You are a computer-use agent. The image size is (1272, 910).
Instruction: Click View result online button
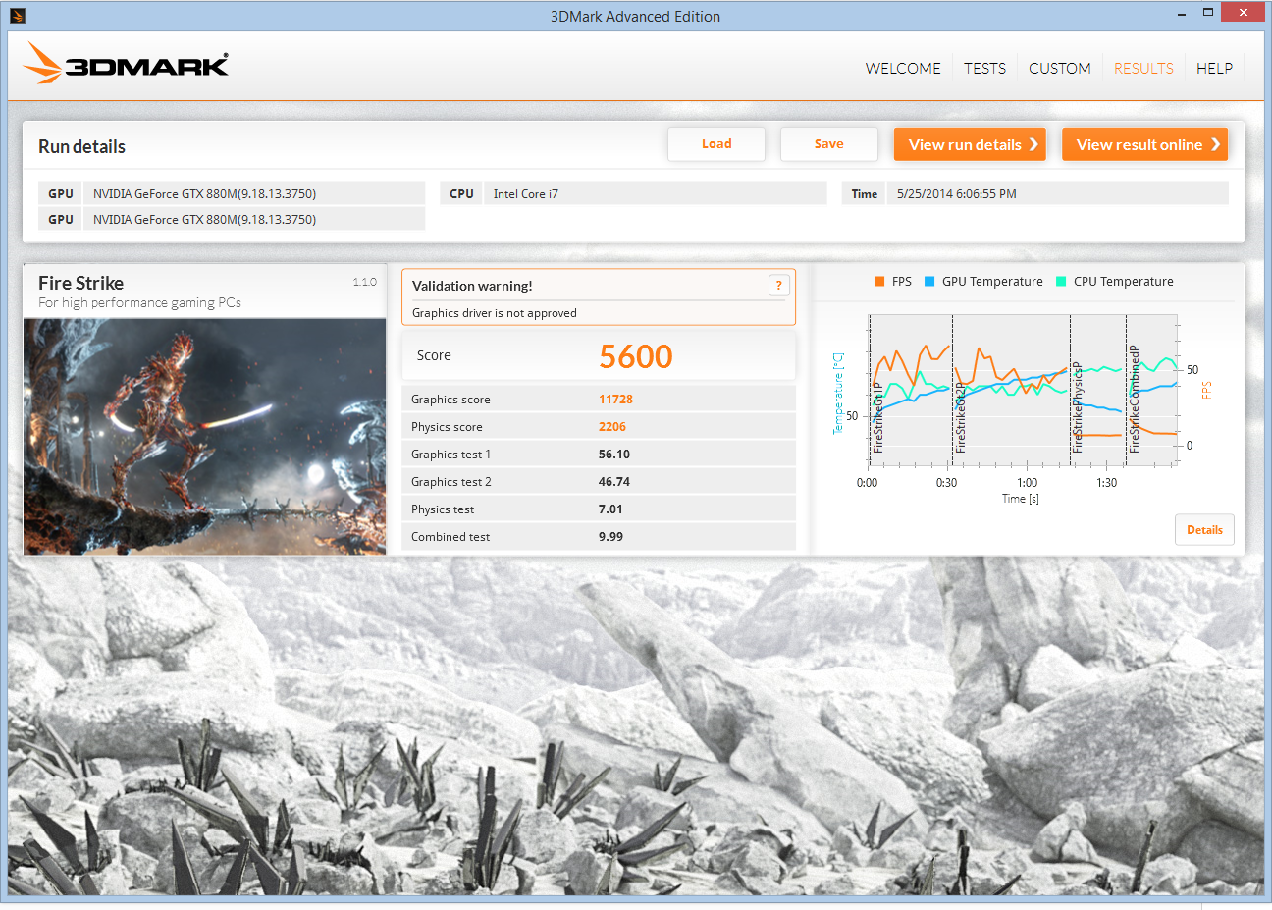coord(1144,144)
